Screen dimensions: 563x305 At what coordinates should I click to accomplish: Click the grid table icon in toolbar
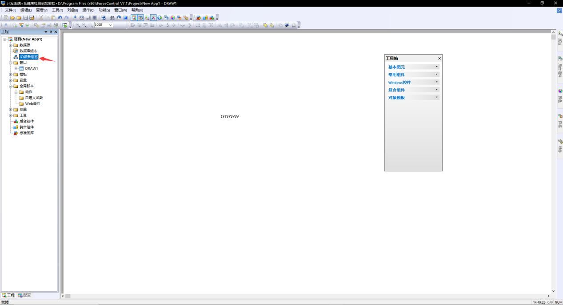95,18
